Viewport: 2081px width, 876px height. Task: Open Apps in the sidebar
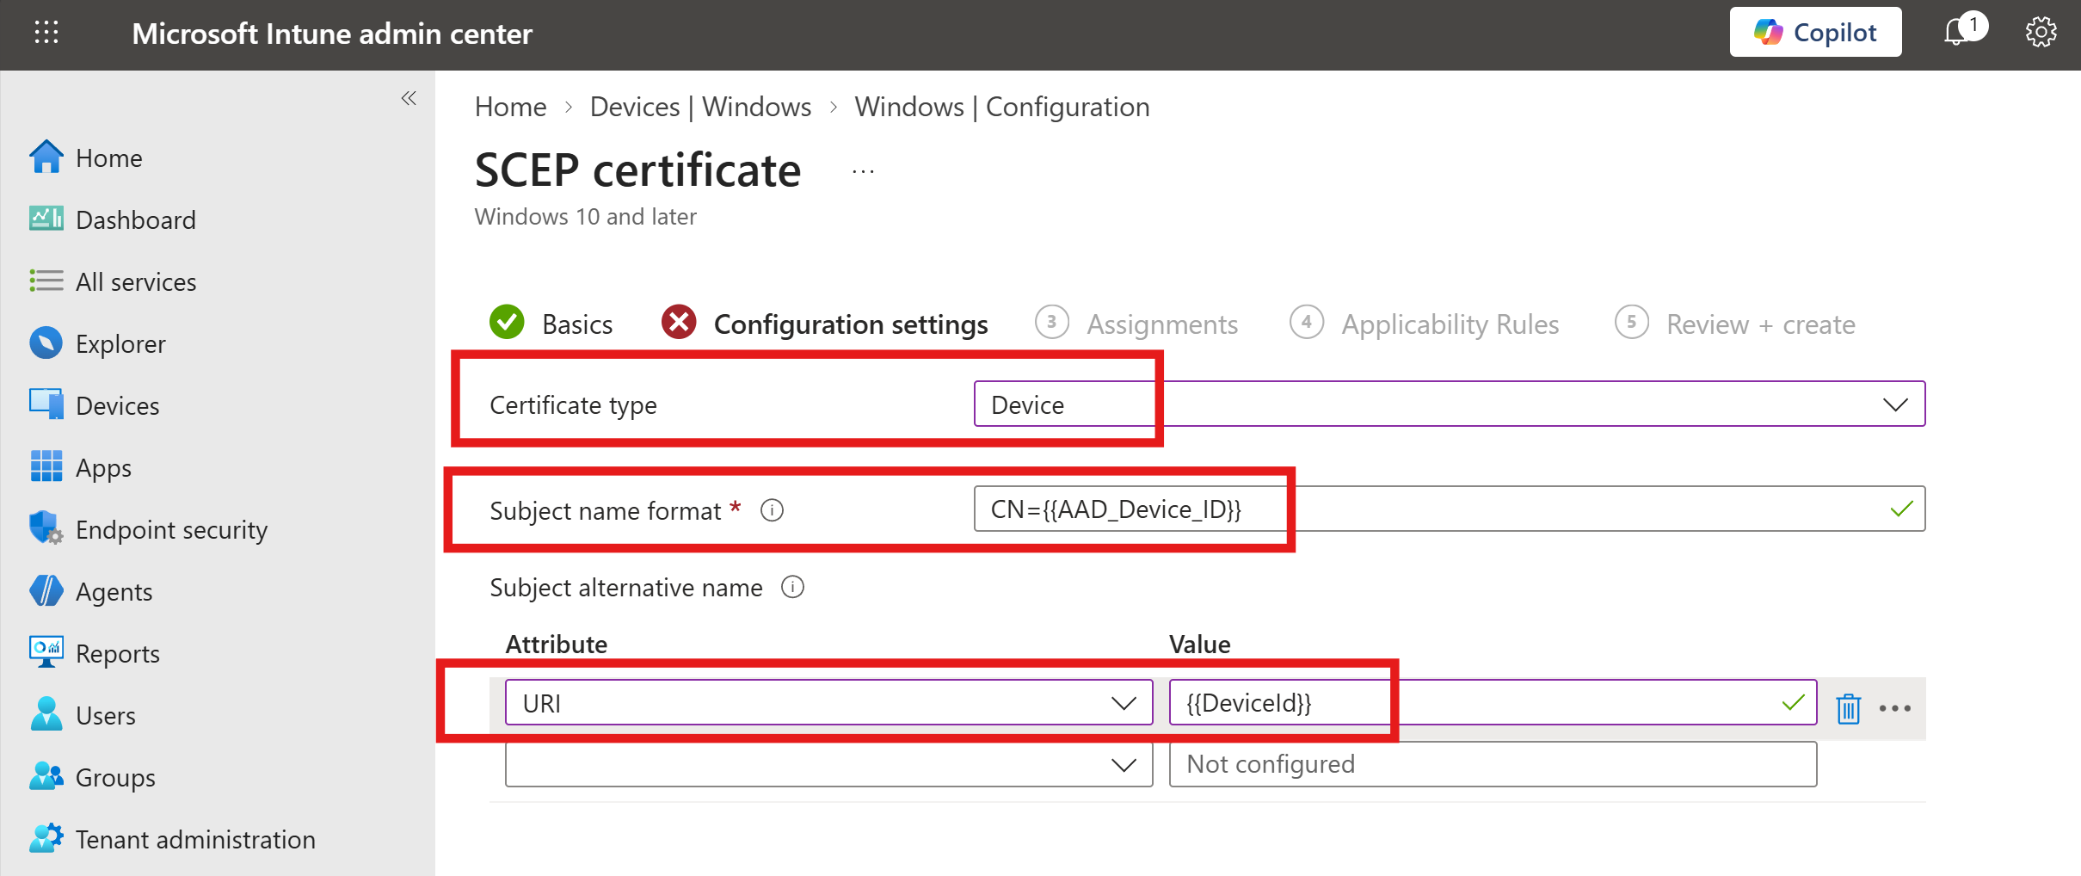(80, 467)
